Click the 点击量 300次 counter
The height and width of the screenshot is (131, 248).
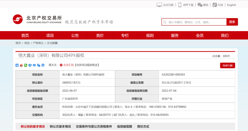pos(221,56)
